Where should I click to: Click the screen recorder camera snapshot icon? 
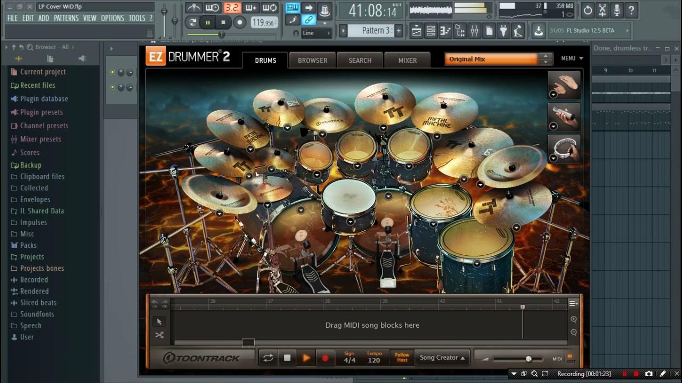click(x=648, y=374)
